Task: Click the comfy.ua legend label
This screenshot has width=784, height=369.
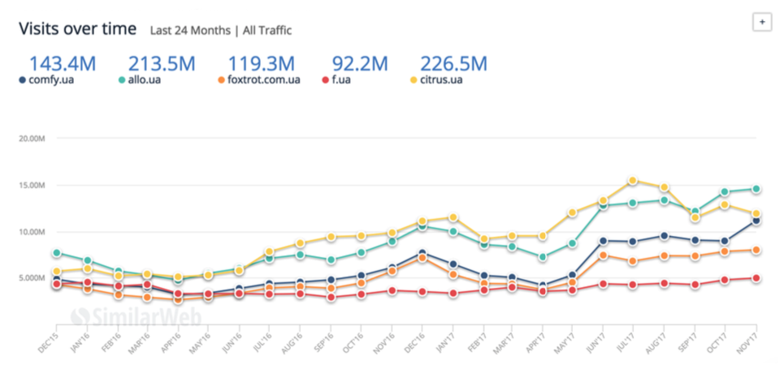Action: tap(54, 80)
